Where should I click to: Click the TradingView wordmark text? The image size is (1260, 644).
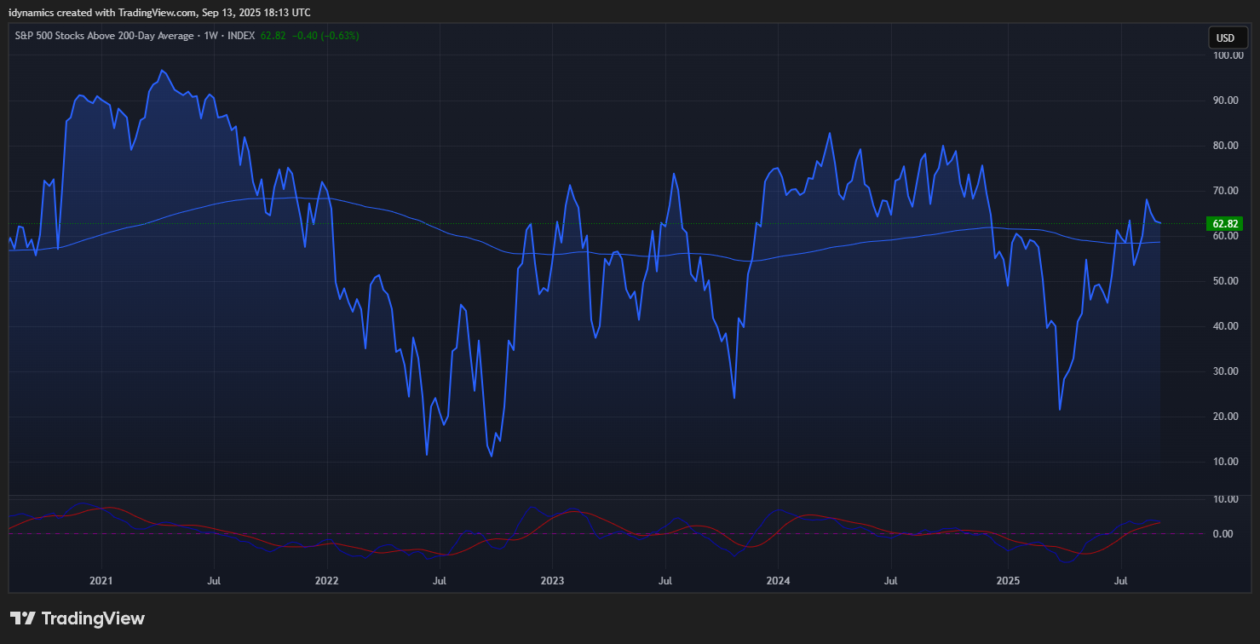tap(93, 618)
